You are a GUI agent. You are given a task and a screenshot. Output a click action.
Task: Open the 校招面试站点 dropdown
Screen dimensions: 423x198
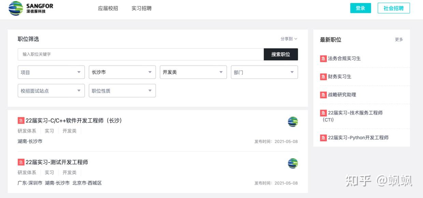click(51, 91)
